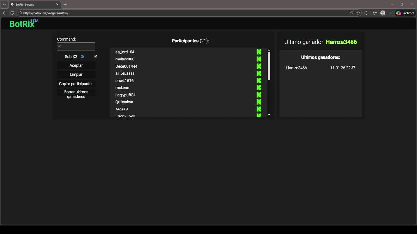Click Borrar ultimos ganadores button
417x234 pixels.
[76, 94]
